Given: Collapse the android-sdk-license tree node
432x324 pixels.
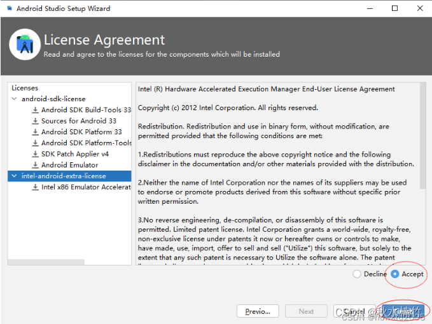Looking at the screenshot, I should pos(15,99).
